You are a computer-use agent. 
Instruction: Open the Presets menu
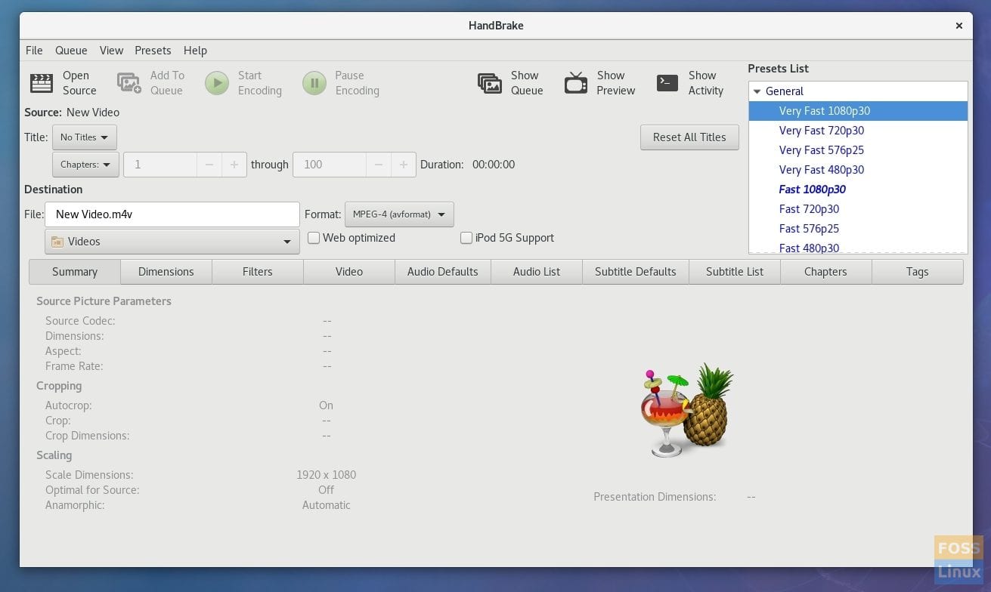pos(153,51)
